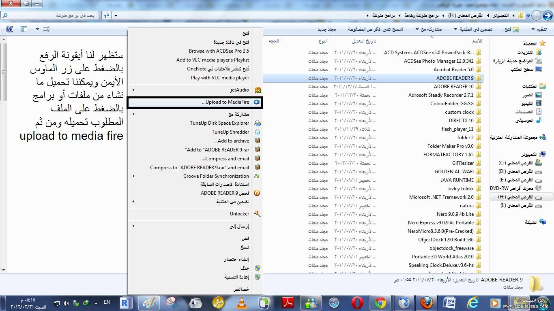
Task: Click the help icon in the Explorer toolbar
Action: 9,29
